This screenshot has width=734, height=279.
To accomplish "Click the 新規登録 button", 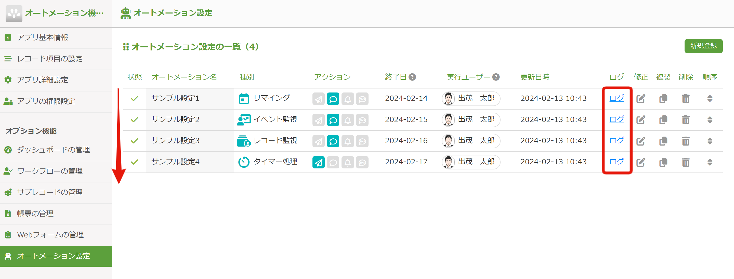I will [703, 46].
